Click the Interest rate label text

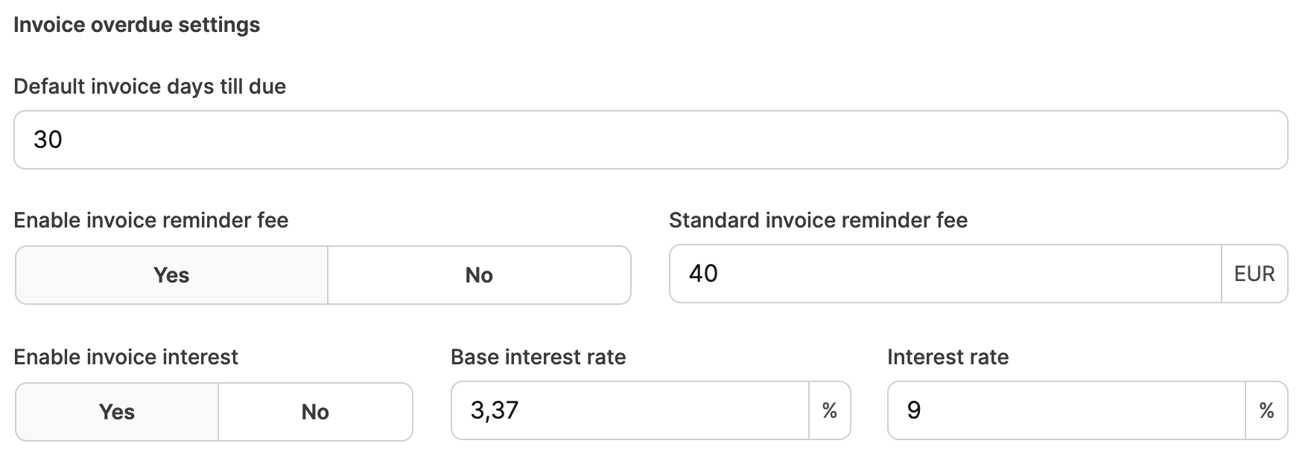[947, 358]
